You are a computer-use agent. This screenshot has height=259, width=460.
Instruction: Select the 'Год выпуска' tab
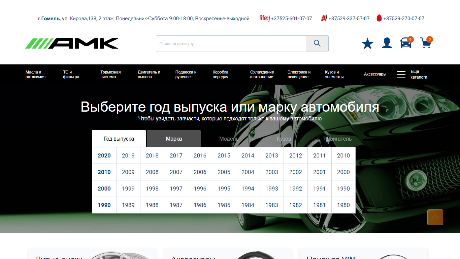(x=119, y=139)
